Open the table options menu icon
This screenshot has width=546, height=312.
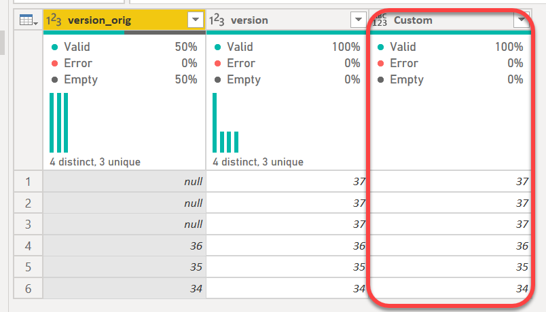(29, 20)
